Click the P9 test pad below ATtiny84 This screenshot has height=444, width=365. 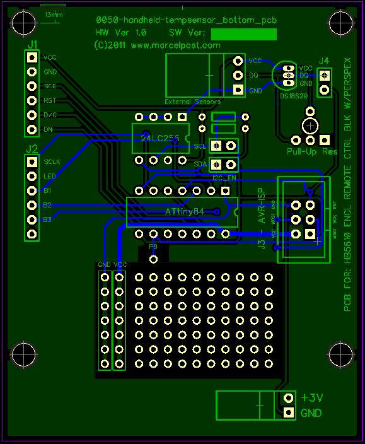(153, 259)
